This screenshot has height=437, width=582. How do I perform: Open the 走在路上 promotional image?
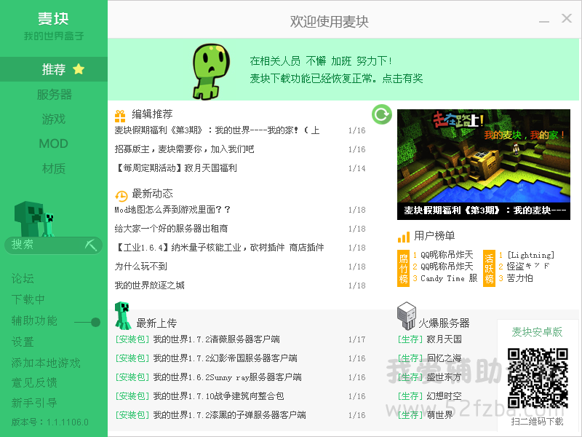pyautogui.click(x=484, y=165)
